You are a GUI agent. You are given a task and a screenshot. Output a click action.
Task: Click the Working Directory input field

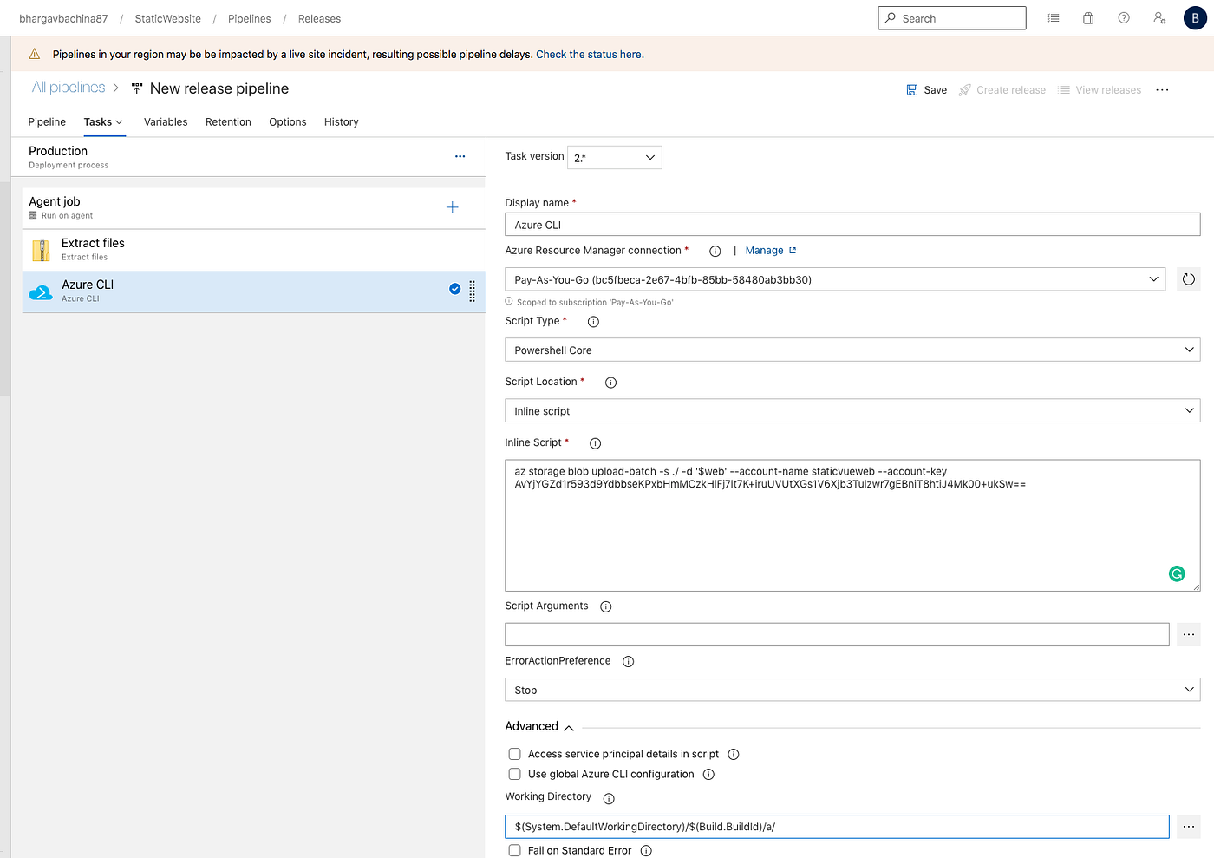pyautogui.click(x=836, y=826)
